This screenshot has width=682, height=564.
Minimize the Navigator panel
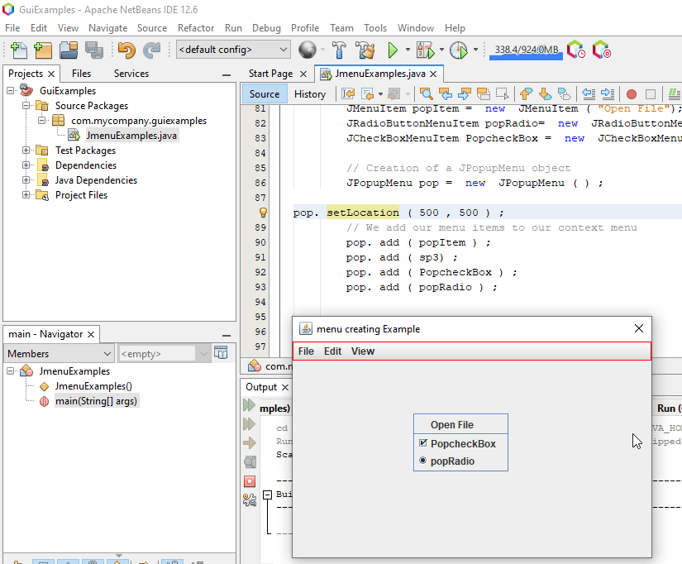pyautogui.click(x=227, y=336)
